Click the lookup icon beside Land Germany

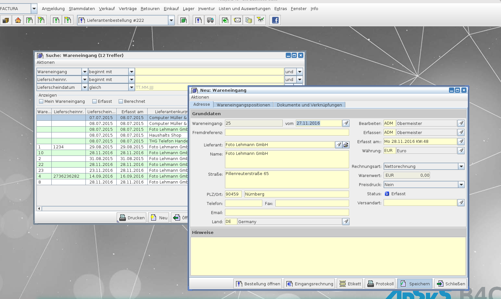346,222
